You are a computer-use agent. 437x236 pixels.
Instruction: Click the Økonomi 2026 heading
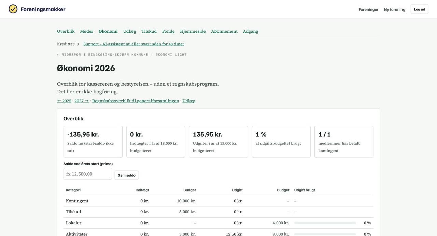click(x=86, y=68)
